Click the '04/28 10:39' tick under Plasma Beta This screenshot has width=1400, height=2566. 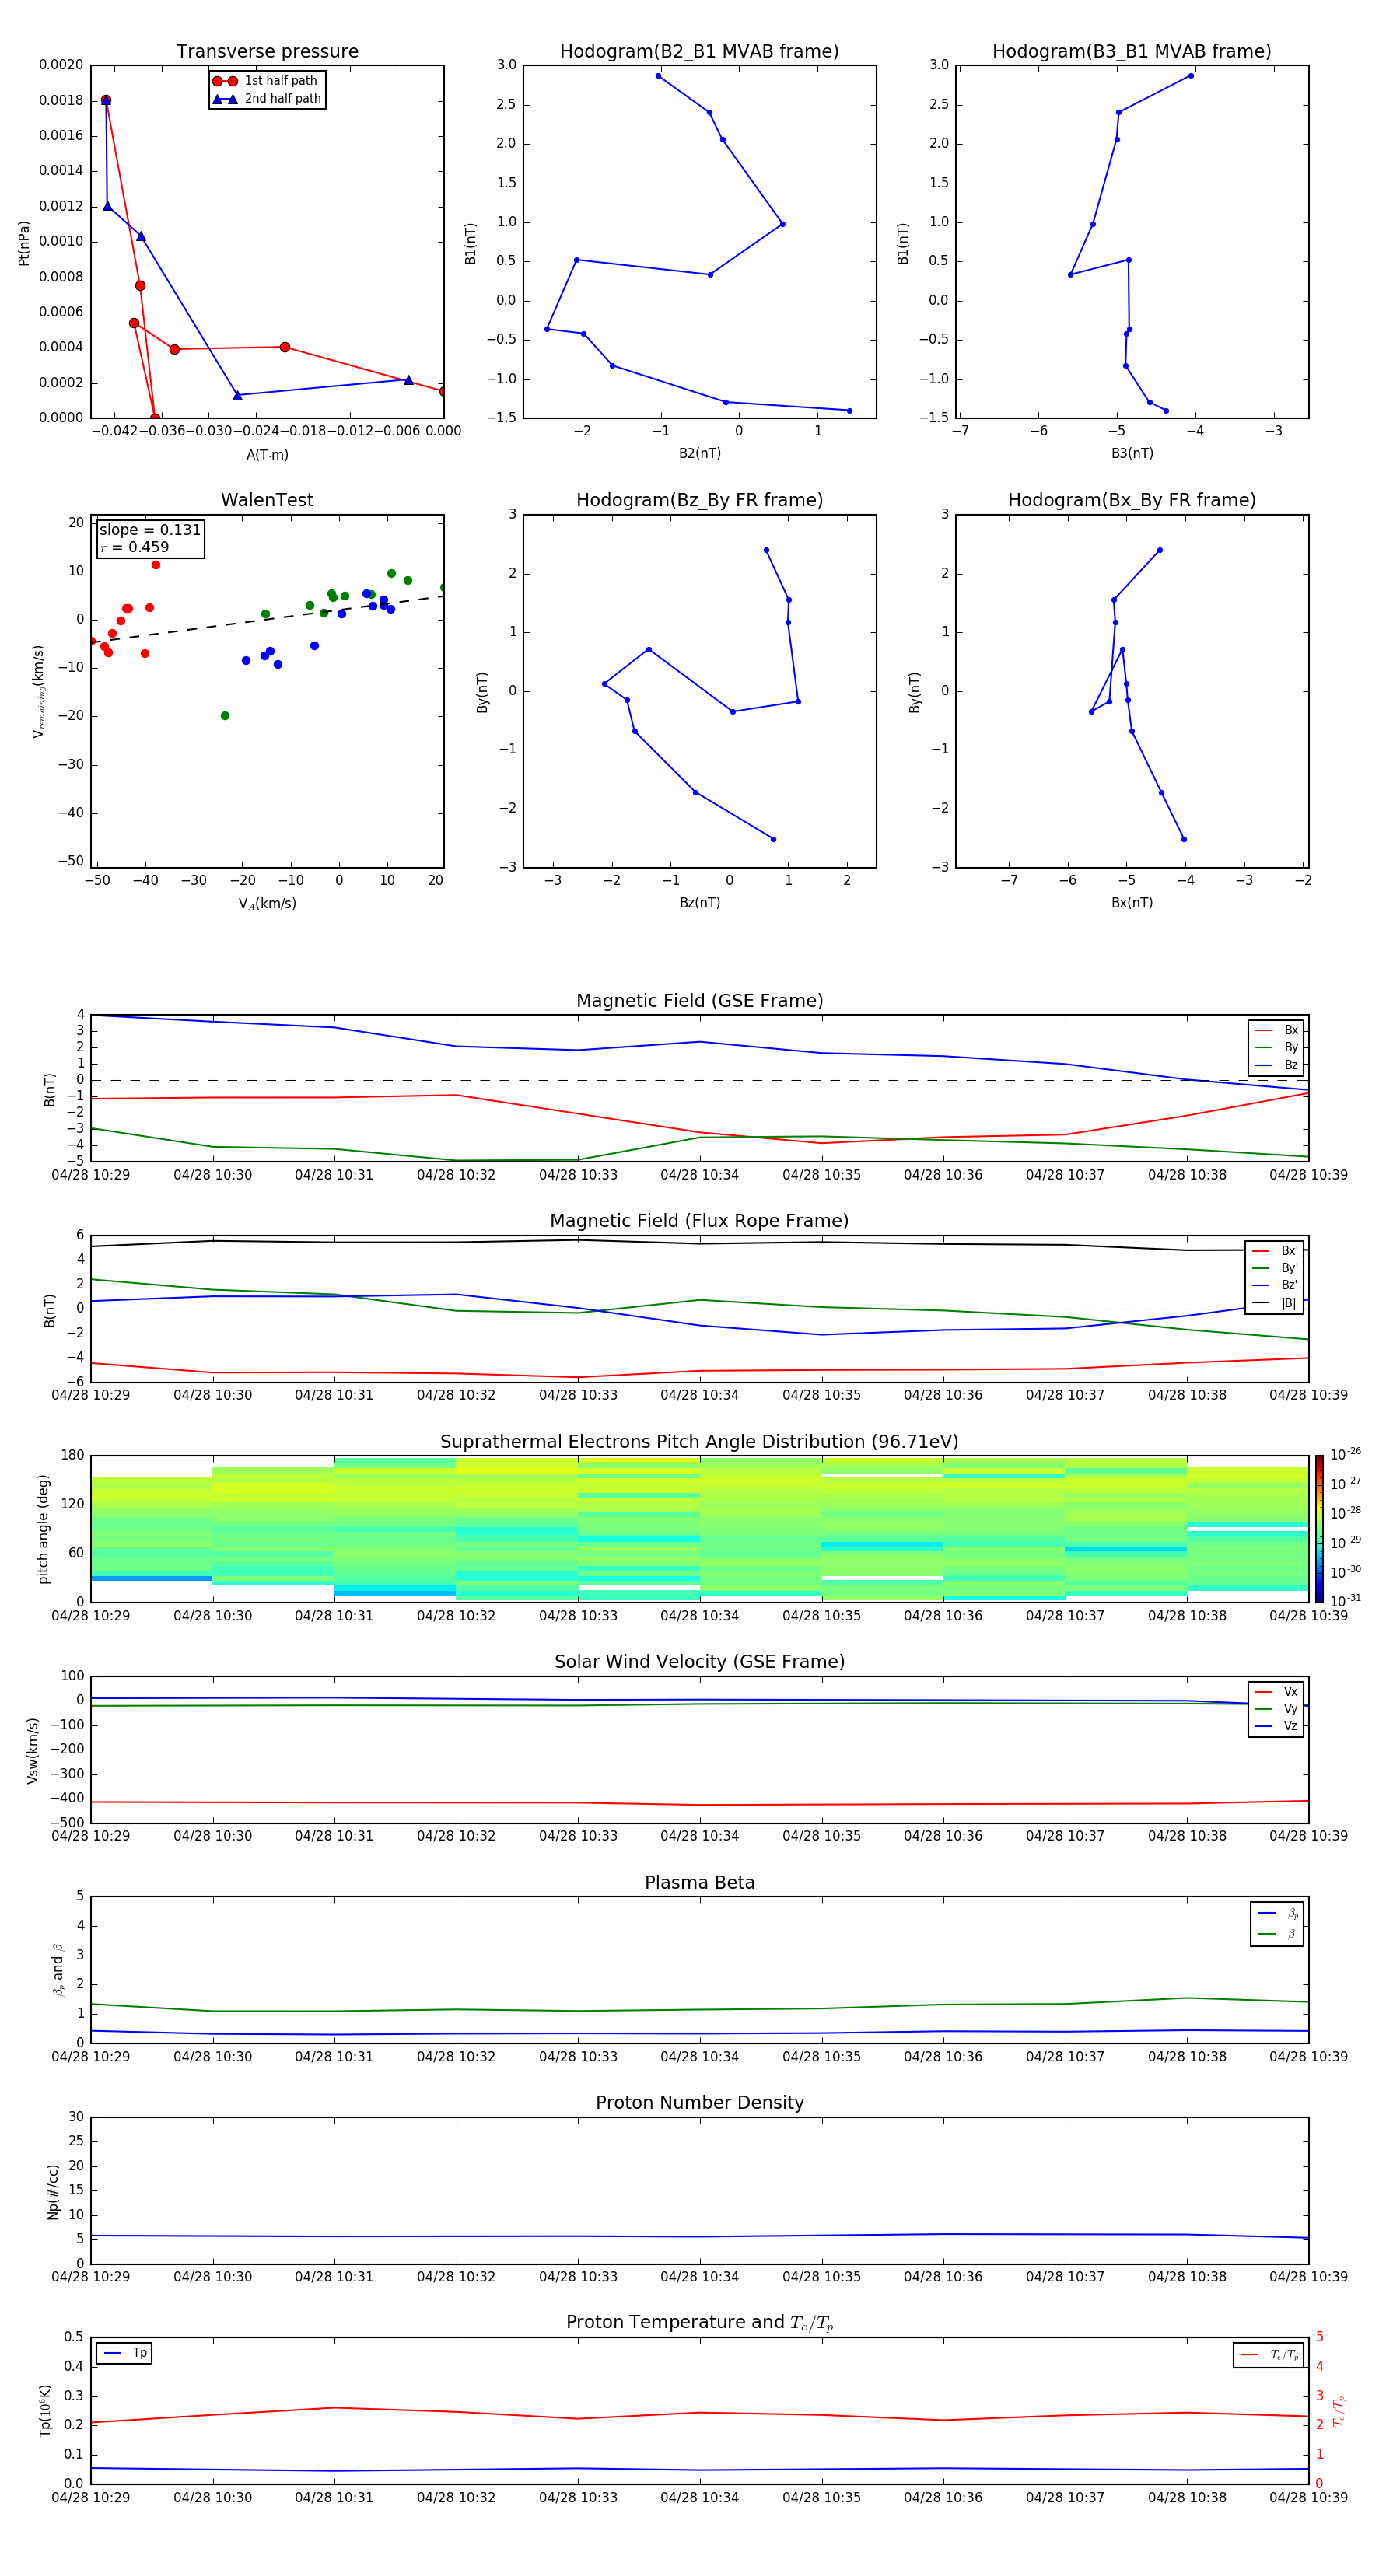click(1308, 2056)
